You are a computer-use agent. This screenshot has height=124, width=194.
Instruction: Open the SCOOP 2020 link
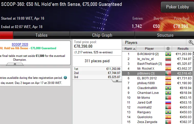click(x=20, y=44)
